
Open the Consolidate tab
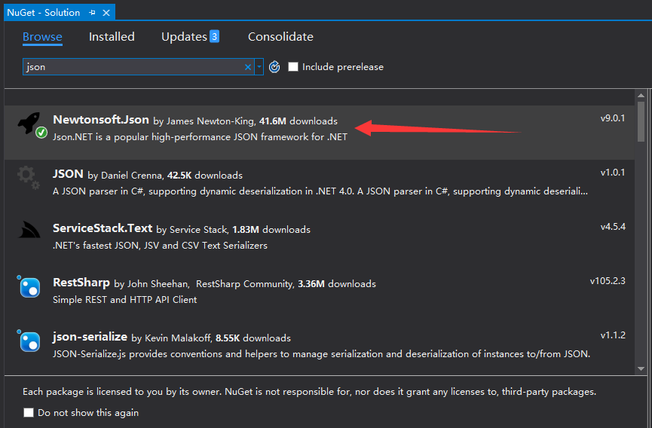pyautogui.click(x=280, y=37)
